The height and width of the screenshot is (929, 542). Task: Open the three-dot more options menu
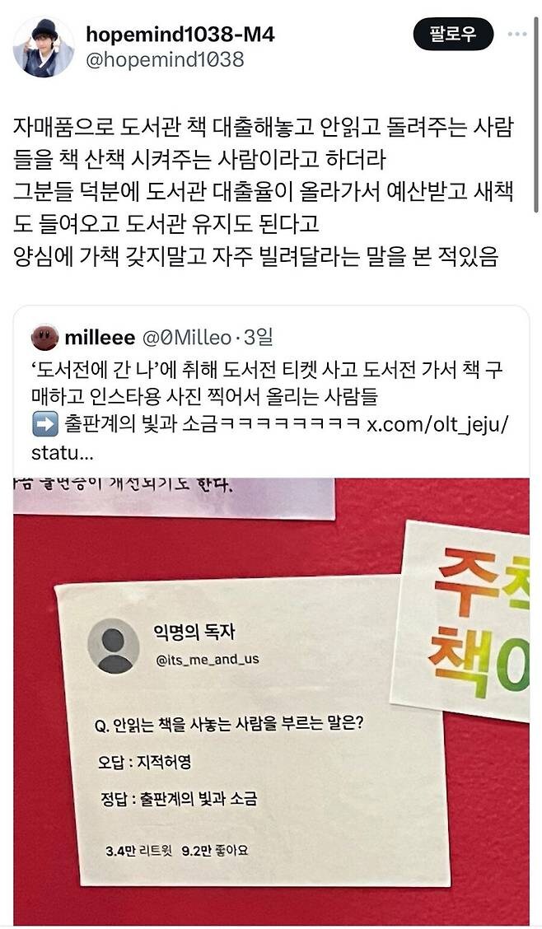coord(517,34)
